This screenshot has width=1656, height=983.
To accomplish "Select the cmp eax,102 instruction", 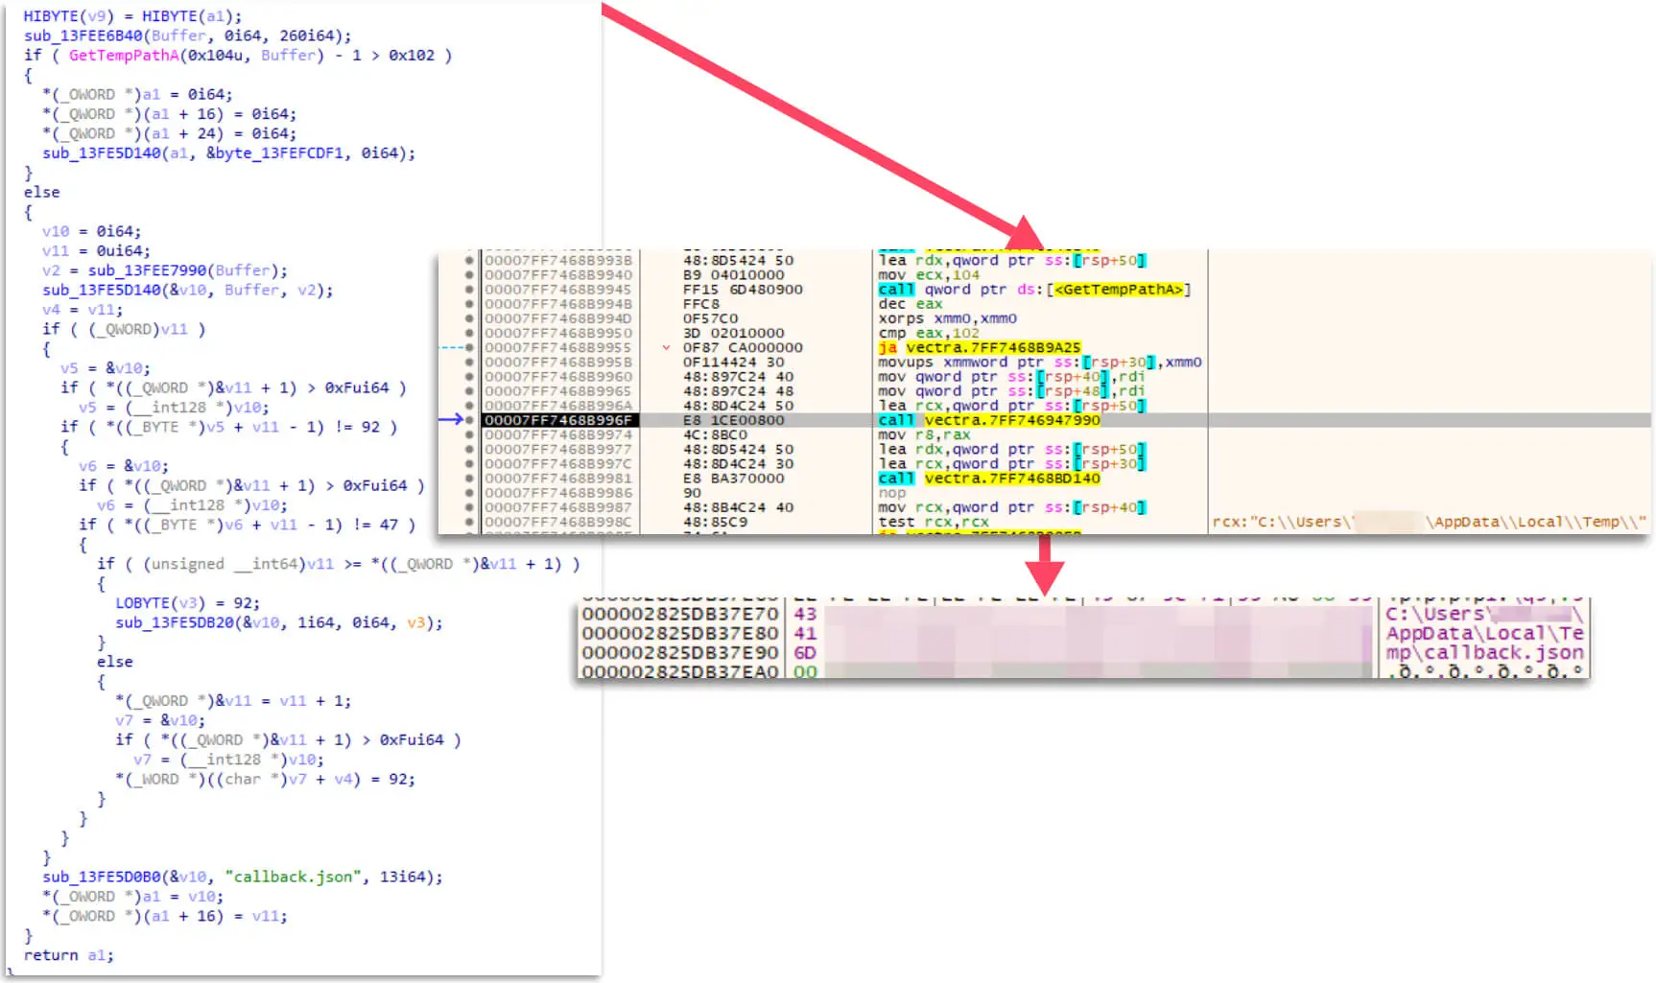I will [x=929, y=333].
